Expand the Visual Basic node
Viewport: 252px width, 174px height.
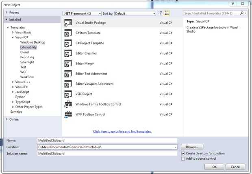click(x=13, y=32)
